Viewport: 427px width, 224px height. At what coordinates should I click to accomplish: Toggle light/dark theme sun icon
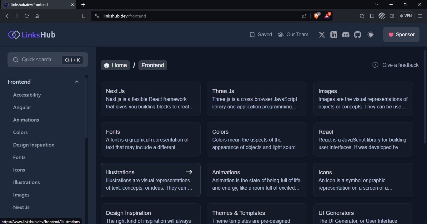[371, 35]
